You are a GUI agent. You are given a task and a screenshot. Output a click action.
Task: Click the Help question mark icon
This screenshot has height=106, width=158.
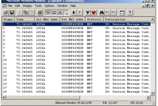[x=130, y=13]
